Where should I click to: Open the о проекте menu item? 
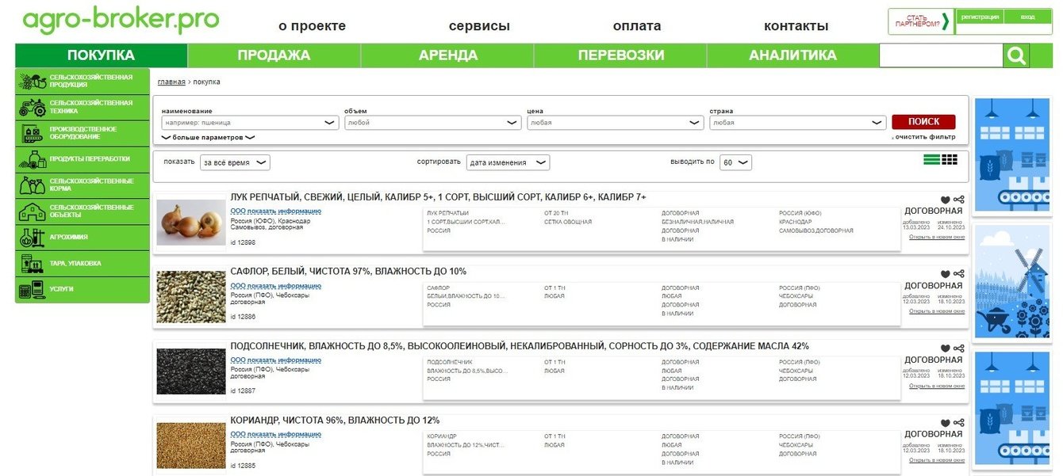[312, 26]
